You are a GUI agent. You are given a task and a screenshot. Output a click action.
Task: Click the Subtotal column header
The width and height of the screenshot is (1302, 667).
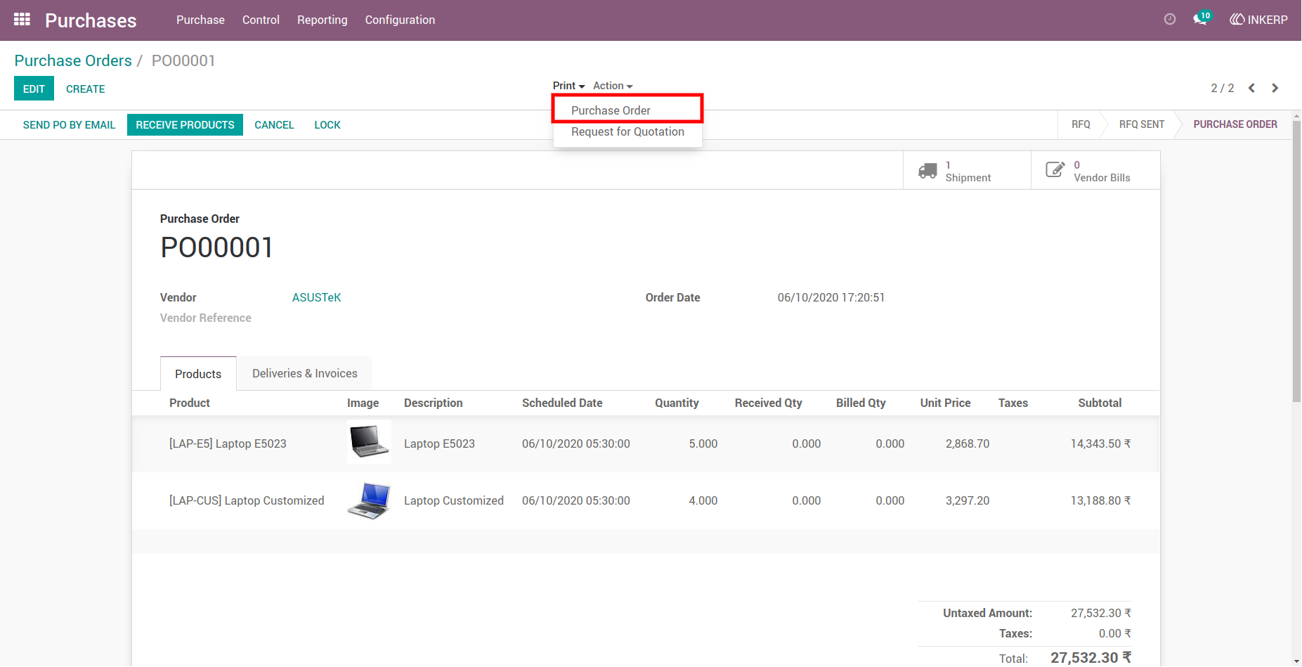(x=1100, y=403)
